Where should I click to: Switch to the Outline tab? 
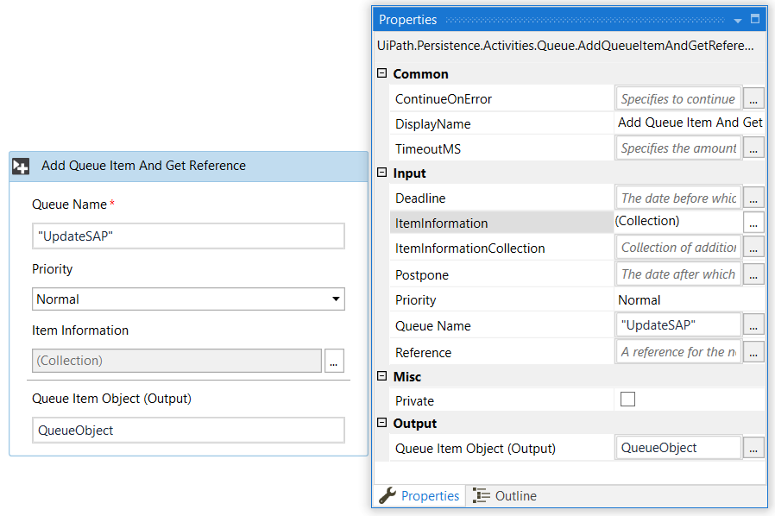(x=506, y=496)
